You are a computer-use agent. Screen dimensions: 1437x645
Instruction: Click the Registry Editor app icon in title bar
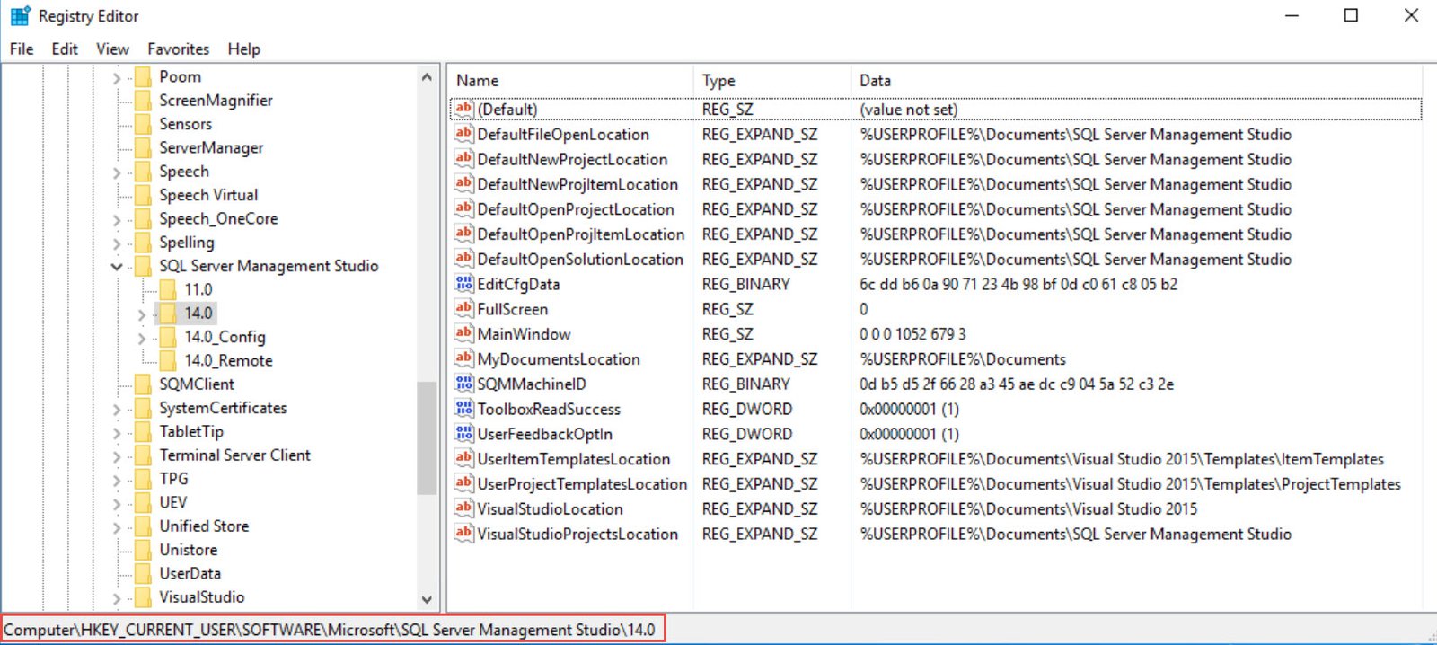(x=20, y=16)
